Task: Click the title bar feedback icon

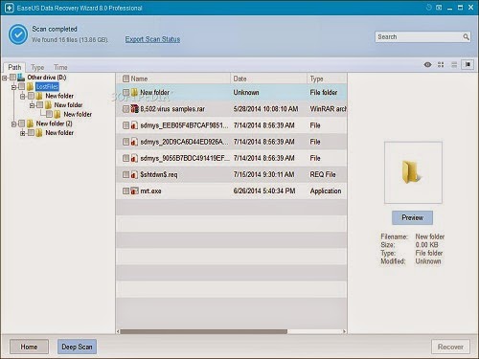Action: click(x=439, y=7)
